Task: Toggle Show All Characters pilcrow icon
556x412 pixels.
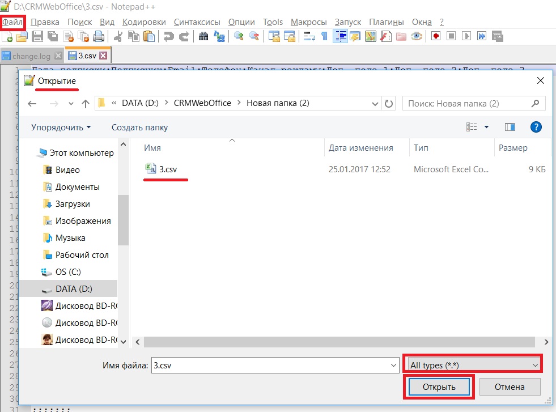Action: (324, 36)
